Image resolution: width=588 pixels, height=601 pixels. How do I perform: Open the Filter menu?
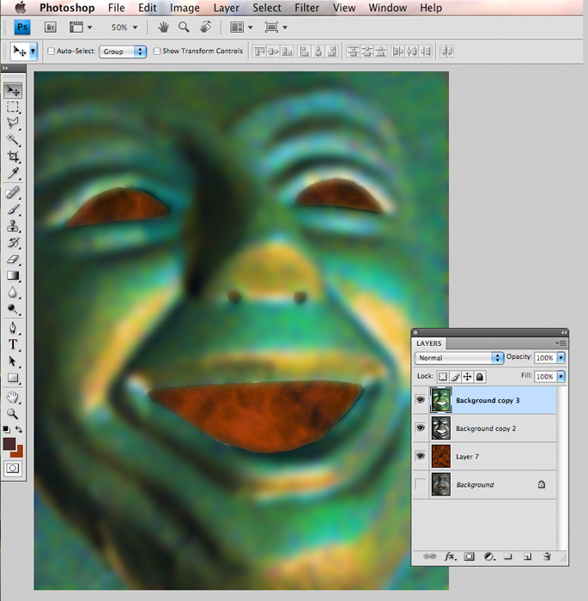[306, 8]
